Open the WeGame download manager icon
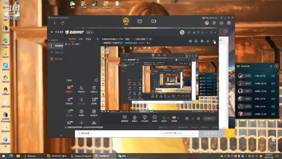This screenshot has width=282, height=159. [x=221, y=23]
